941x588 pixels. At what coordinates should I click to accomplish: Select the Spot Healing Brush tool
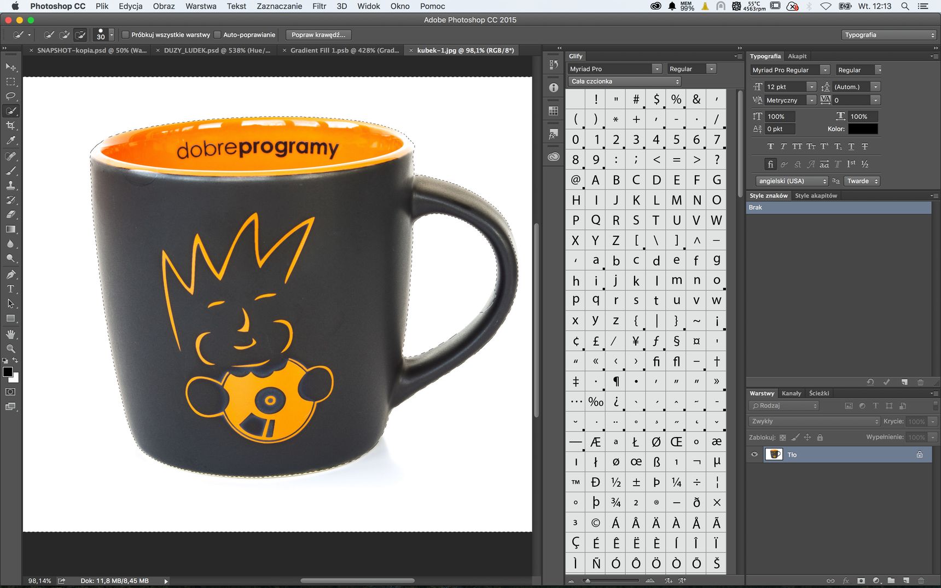coord(10,156)
